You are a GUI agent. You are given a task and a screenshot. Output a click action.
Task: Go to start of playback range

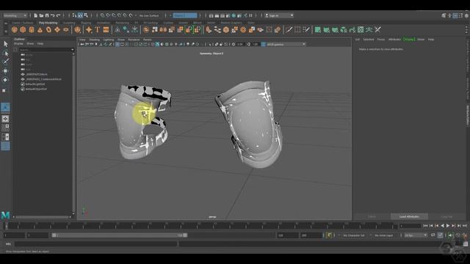click(x=425, y=226)
